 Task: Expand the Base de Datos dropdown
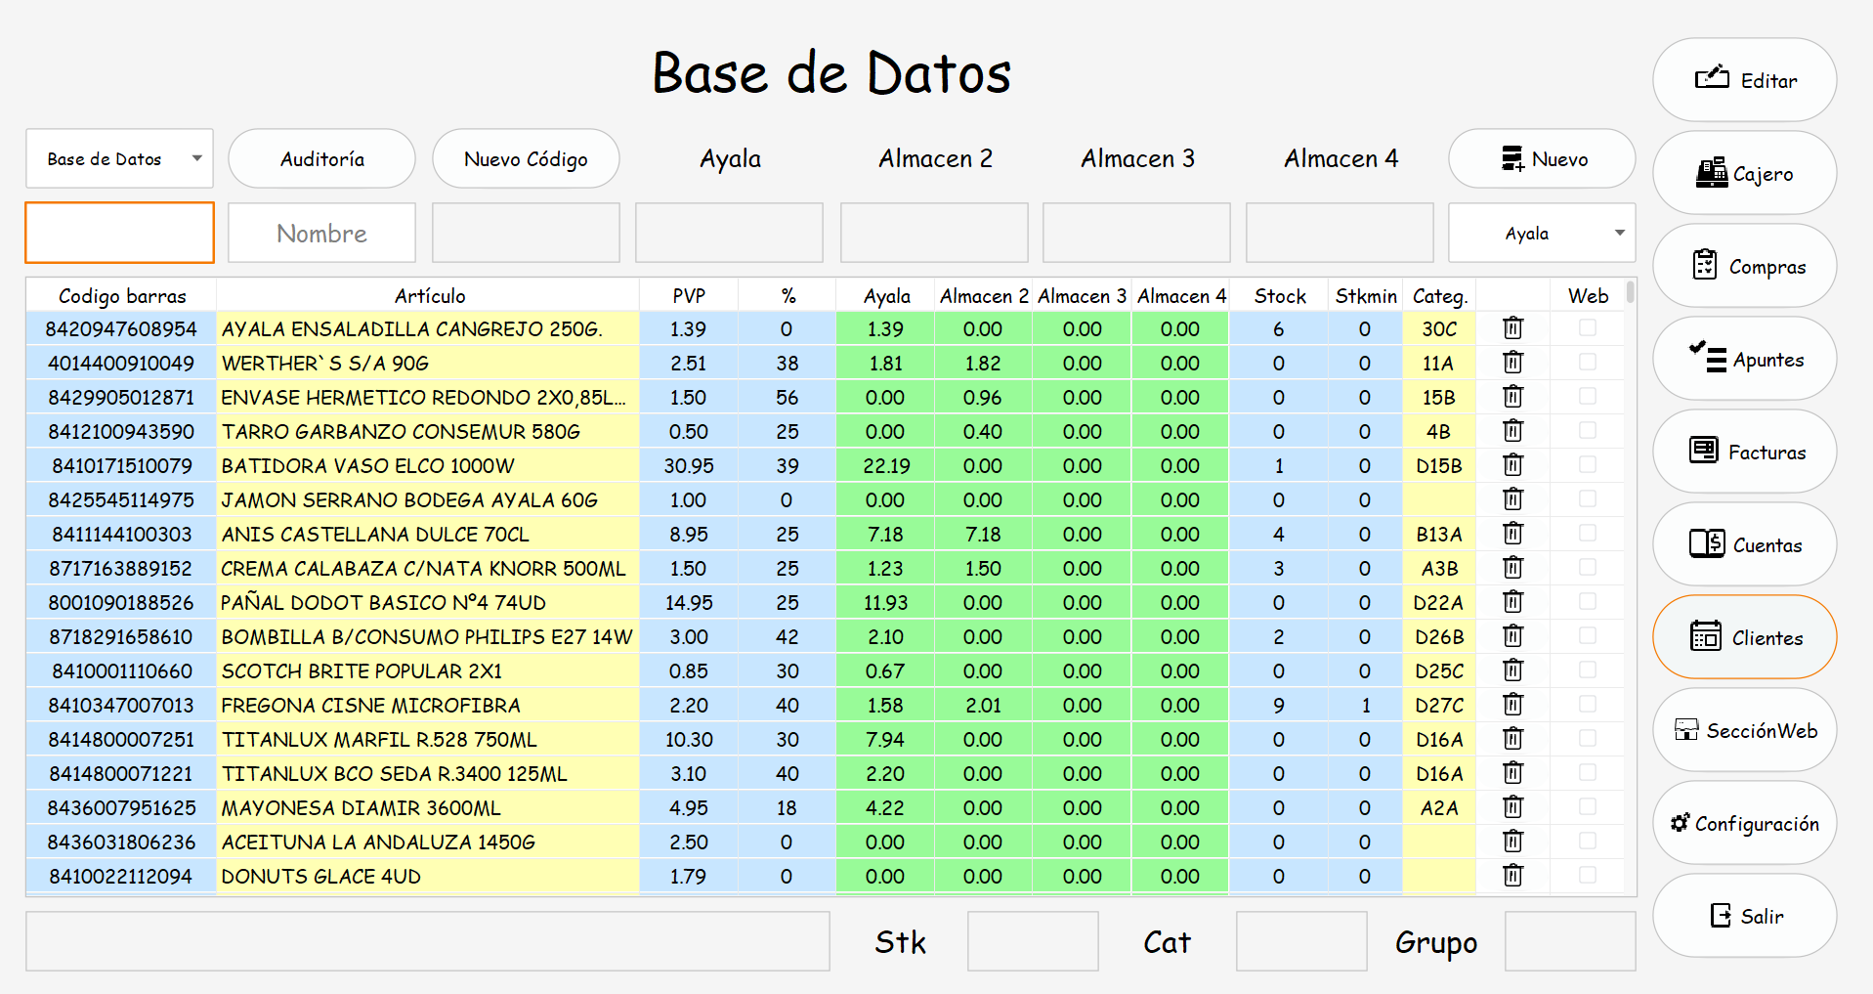[119, 158]
